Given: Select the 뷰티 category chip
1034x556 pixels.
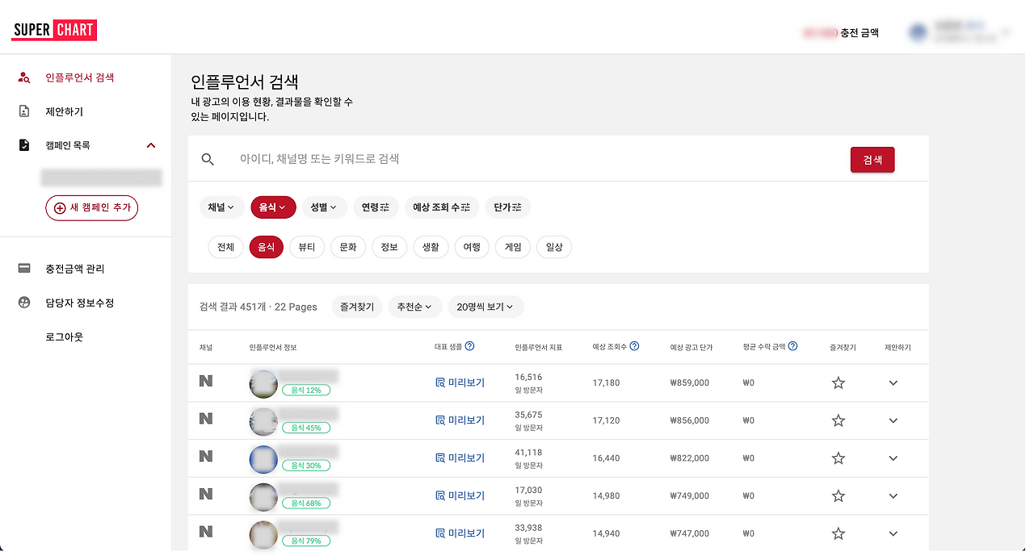Looking at the screenshot, I should 307,247.
